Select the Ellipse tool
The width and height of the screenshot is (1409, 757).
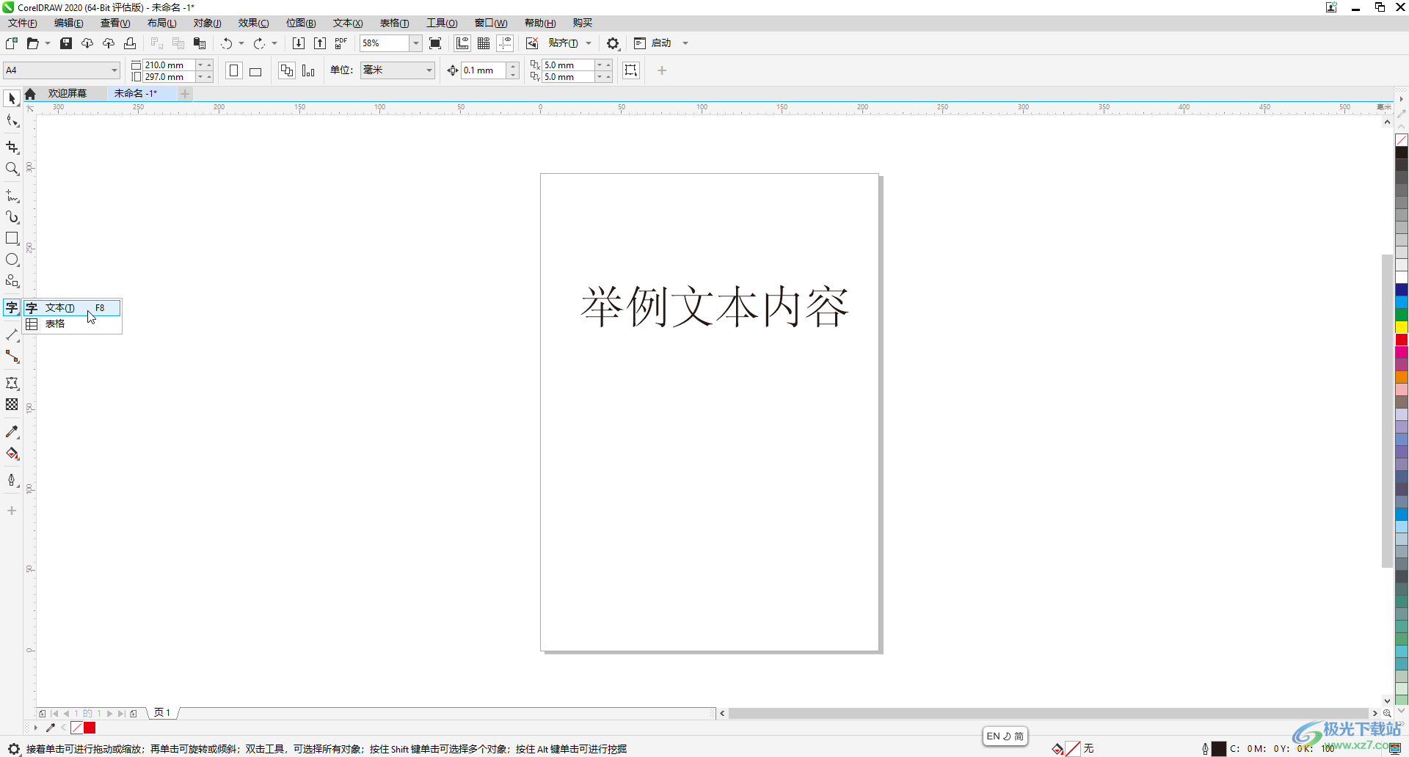click(x=12, y=260)
